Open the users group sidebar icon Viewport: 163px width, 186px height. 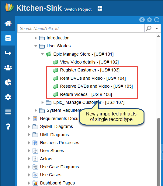[8, 68]
